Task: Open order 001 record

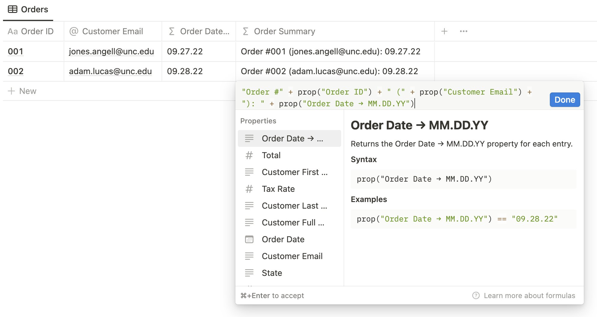Action: 15,51
